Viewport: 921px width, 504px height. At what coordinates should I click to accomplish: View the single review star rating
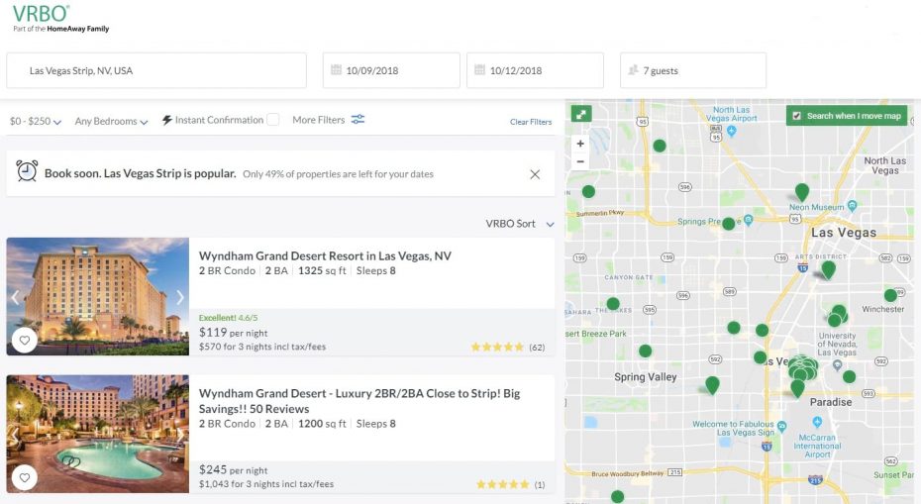[510, 484]
